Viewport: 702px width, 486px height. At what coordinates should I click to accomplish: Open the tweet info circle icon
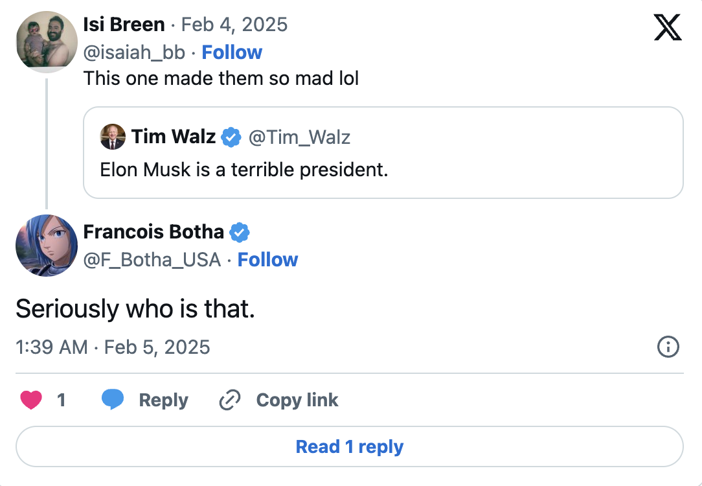(668, 347)
